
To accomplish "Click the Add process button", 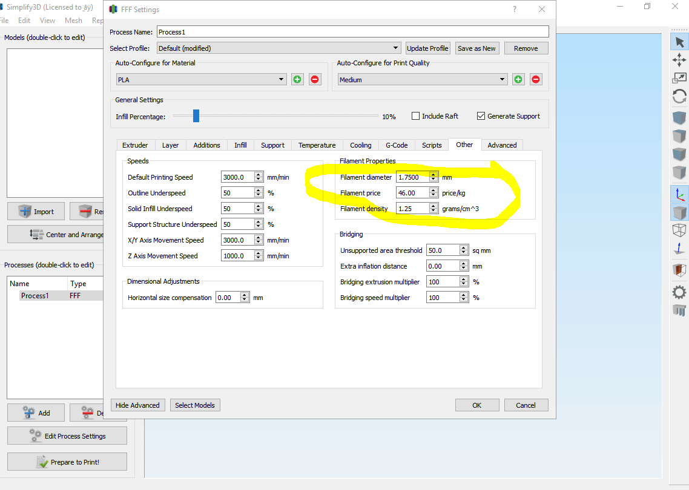I will [36, 413].
